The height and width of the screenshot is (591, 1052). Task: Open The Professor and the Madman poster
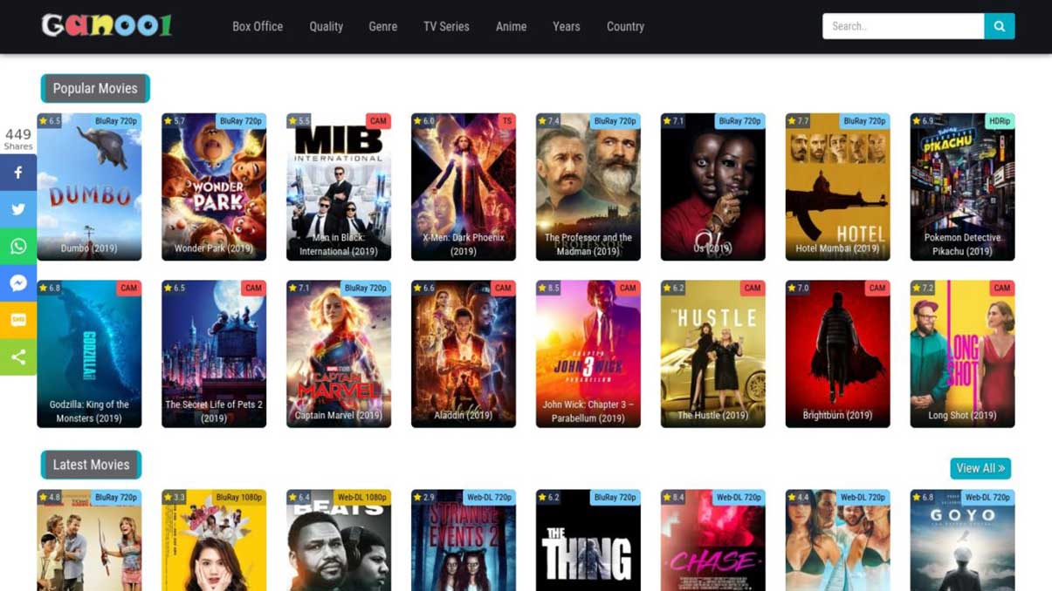(588, 187)
